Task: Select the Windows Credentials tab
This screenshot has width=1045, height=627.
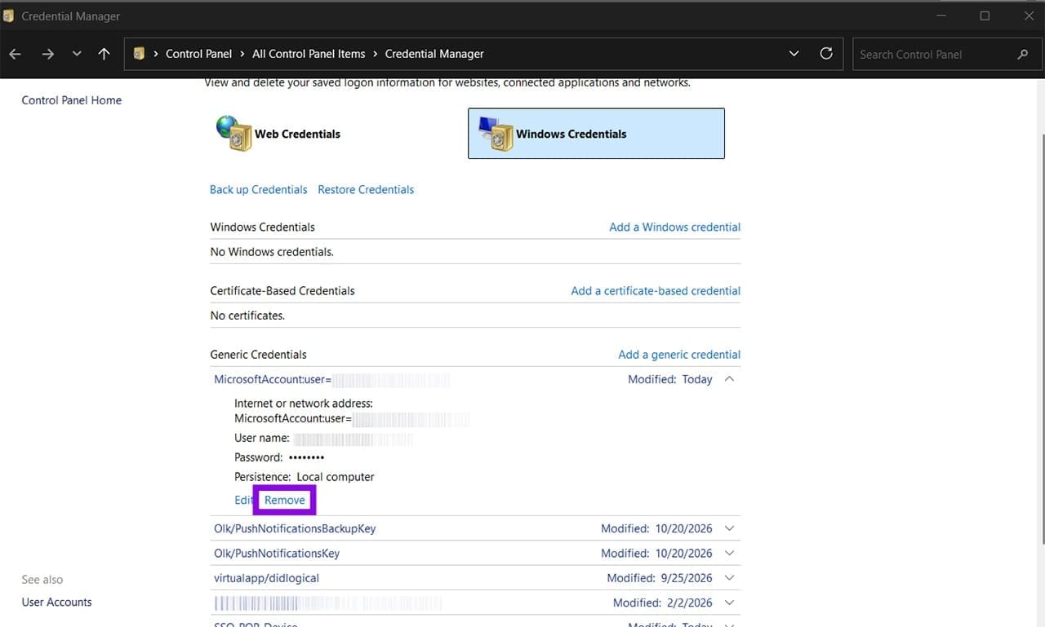Action: tap(596, 134)
